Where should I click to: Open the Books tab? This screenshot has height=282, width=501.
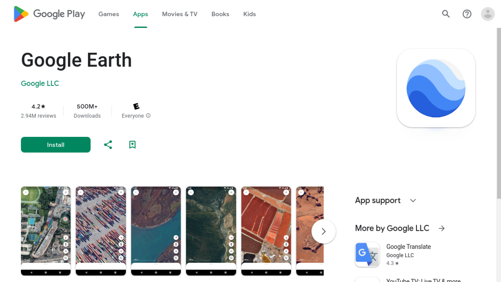coord(220,14)
